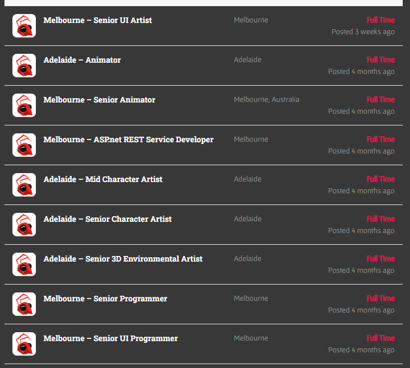Click the logo beside Adelaide Mid Character Artist
This screenshot has height=368, width=410.
[x=24, y=185]
